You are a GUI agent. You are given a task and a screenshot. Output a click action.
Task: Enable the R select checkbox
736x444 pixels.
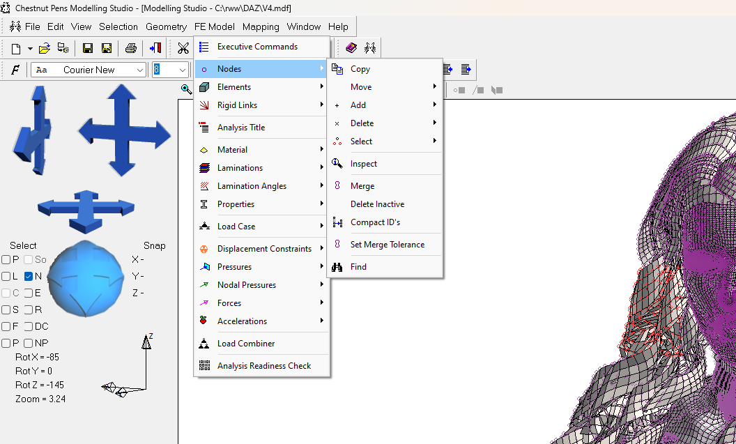pyautogui.click(x=29, y=309)
